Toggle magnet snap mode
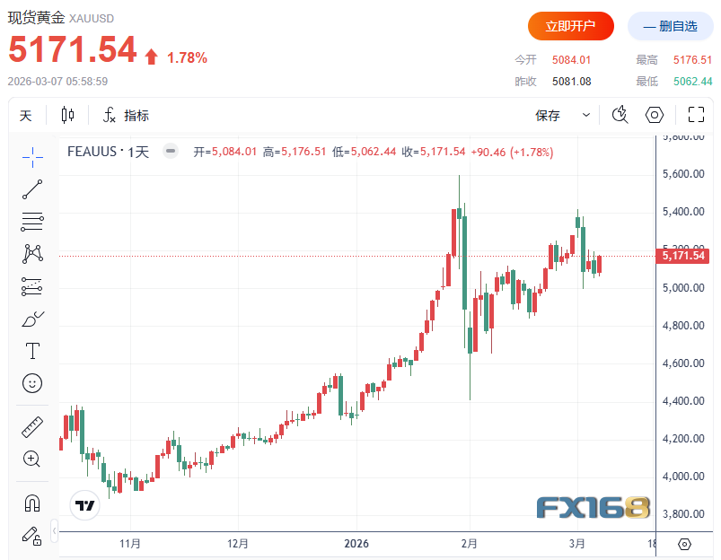The image size is (721, 560). [x=32, y=503]
